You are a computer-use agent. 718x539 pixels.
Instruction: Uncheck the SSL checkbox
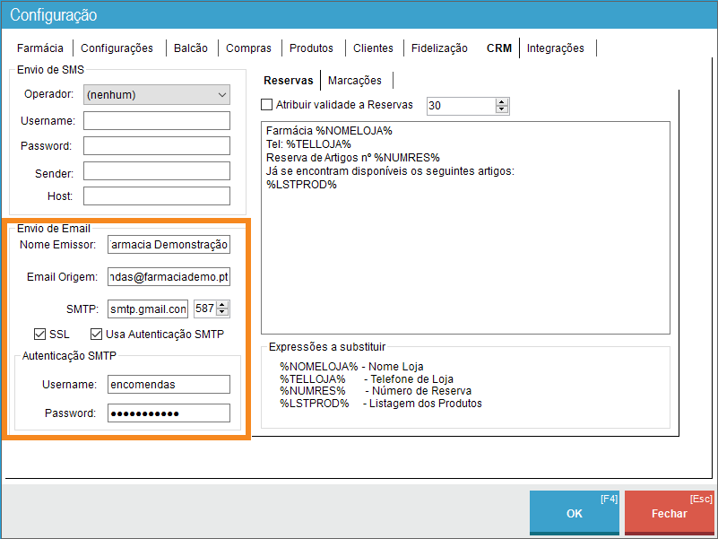(x=39, y=335)
